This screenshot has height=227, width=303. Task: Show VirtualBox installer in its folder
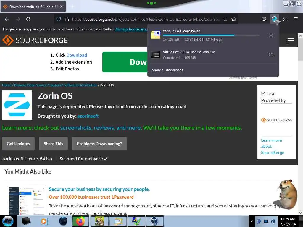(271, 55)
